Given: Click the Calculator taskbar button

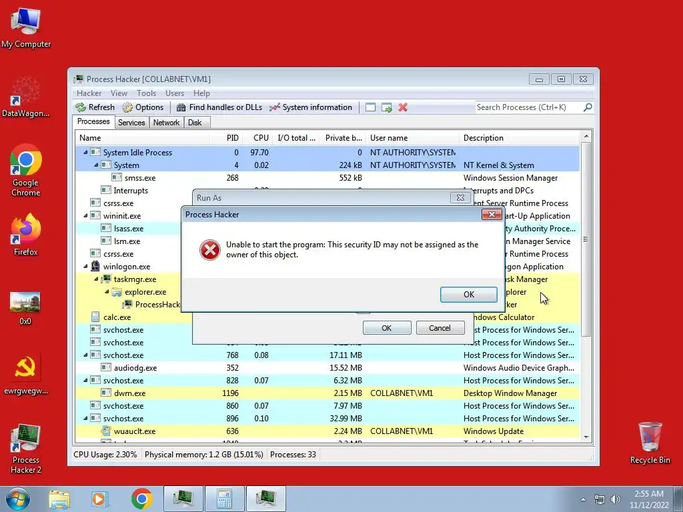Looking at the screenshot, I should coord(224,499).
